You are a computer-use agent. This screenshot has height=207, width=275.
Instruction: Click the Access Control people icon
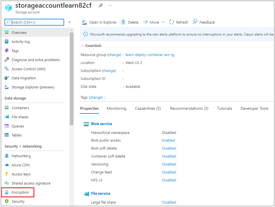coord(7,69)
